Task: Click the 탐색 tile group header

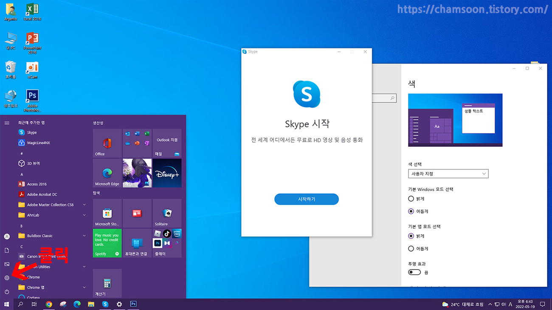Action: pos(96,193)
